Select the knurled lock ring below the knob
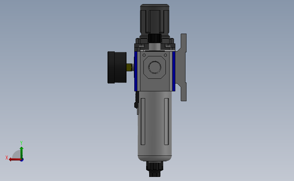The height and width of the screenshot is (181, 294). click(x=155, y=38)
